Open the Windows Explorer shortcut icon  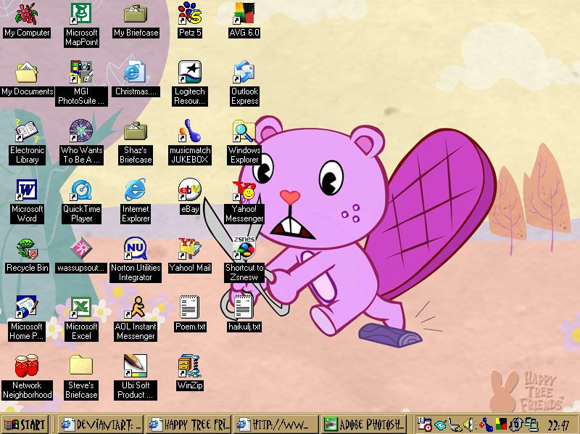[x=244, y=131]
